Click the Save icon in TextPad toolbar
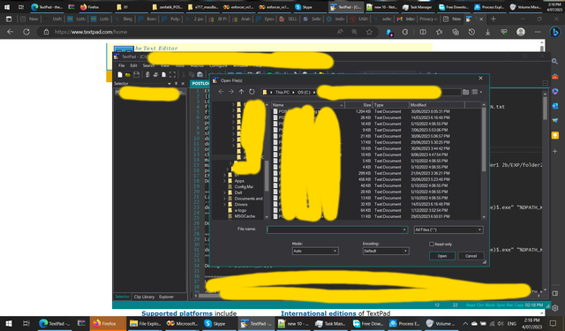This screenshot has width=565, height=331. (137, 74)
